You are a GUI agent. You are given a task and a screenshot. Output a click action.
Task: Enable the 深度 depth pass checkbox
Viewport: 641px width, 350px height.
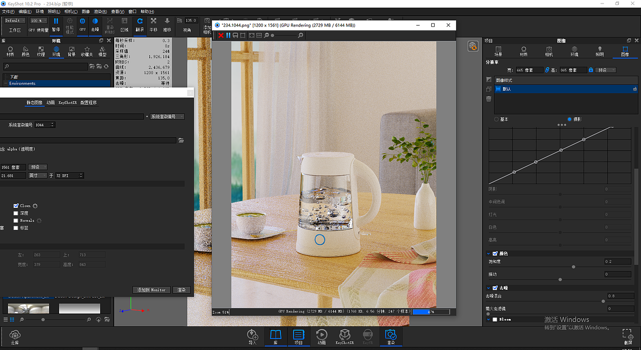[x=16, y=213]
